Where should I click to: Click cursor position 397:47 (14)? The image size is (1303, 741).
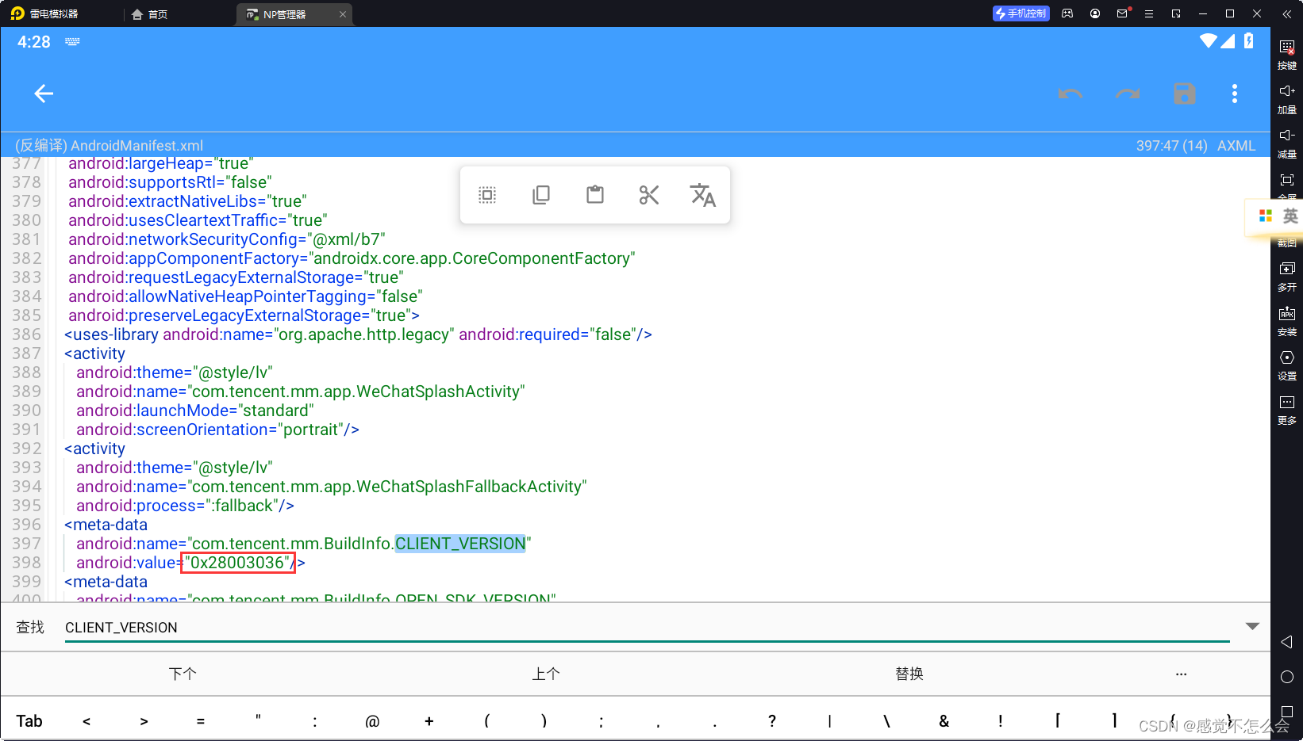pos(1171,146)
